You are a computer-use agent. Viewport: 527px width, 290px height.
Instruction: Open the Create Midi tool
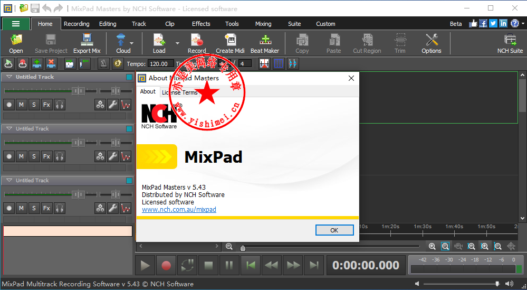click(x=230, y=40)
